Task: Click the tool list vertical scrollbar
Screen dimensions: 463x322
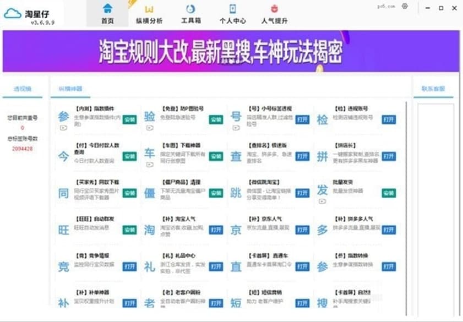Action: [406, 208]
